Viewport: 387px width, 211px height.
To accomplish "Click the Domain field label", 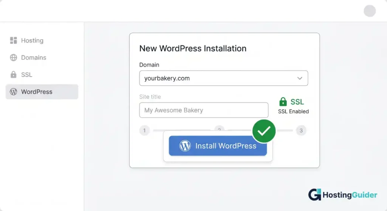I will tap(149, 65).
